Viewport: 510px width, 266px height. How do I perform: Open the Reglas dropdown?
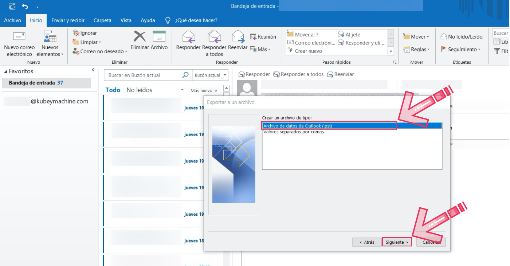(417, 49)
